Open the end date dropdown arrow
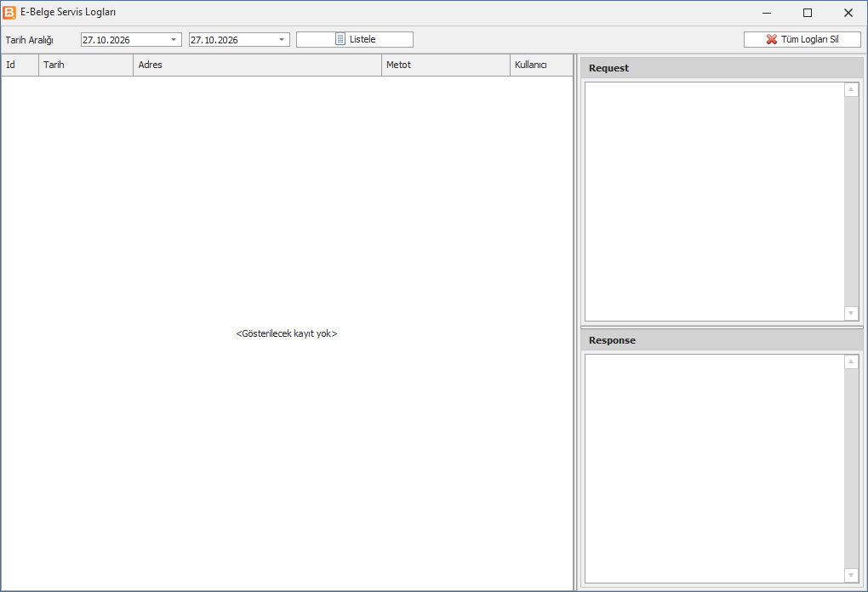Viewport: 868px width, 592px height. point(281,40)
